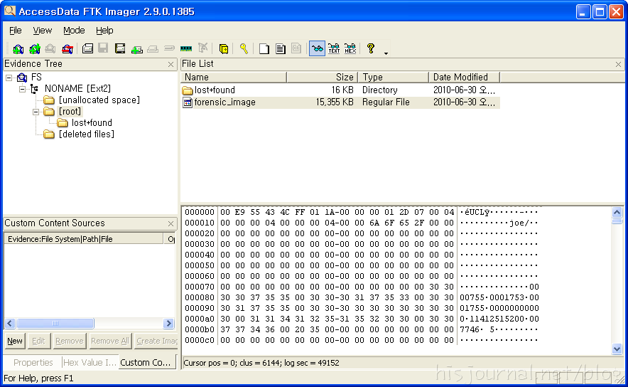Click the yellow safe Detect Encryption icon
Viewport: 628px width, 387px height.
point(224,49)
